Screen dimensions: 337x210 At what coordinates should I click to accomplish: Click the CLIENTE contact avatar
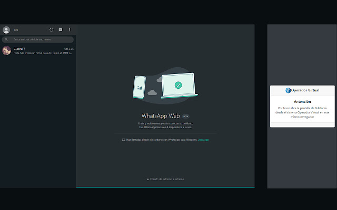click(x=7, y=50)
